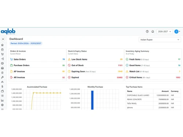Click the Critical Items count 1052

pos(178,77)
